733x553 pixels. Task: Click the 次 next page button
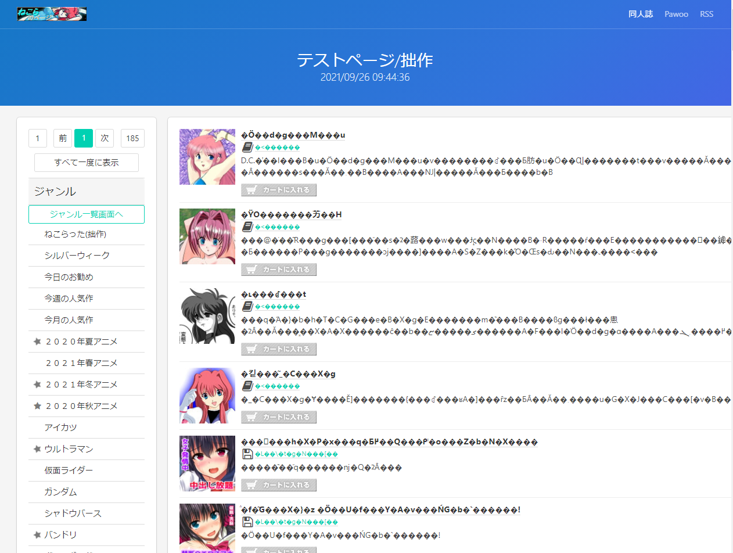point(105,138)
